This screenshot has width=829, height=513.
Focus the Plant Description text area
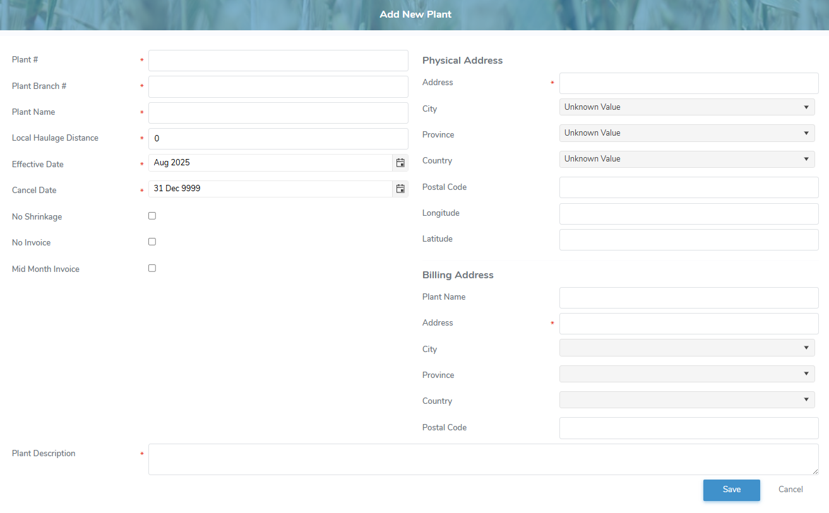click(483, 459)
